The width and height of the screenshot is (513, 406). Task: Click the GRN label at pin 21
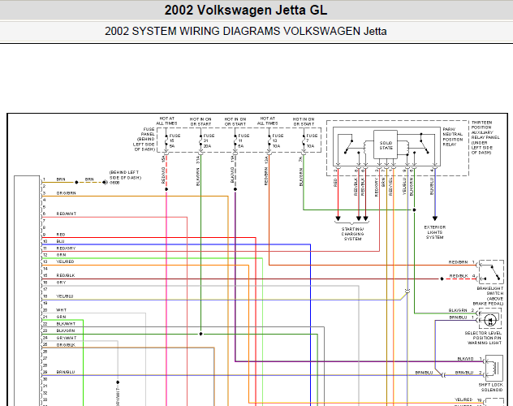point(61,317)
